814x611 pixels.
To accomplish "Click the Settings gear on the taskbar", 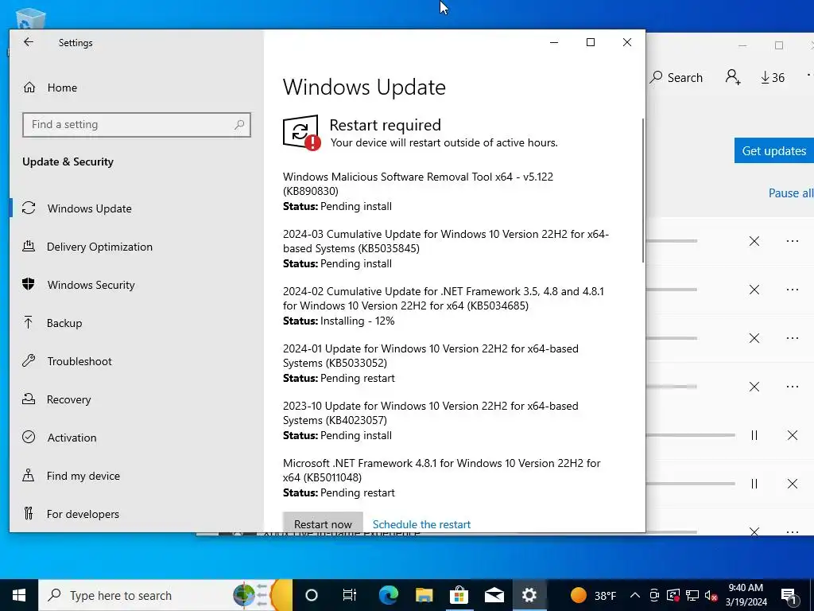I will pos(529,595).
